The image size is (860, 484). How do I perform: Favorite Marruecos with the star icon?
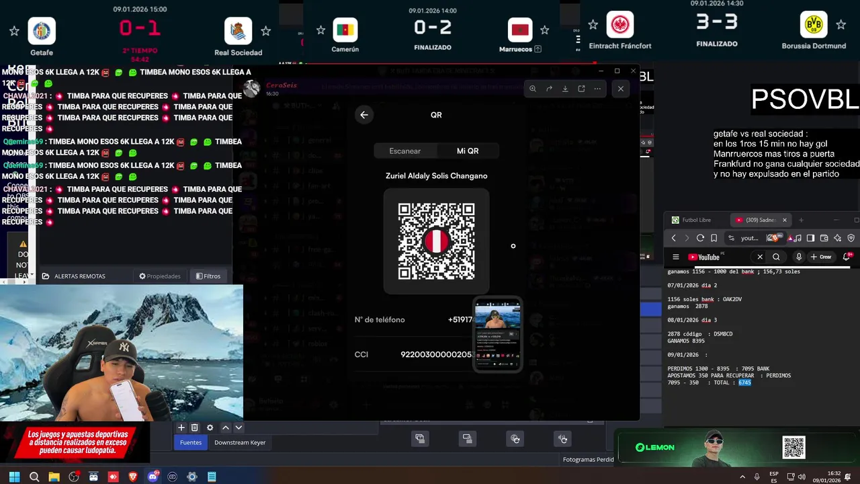tap(544, 30)
